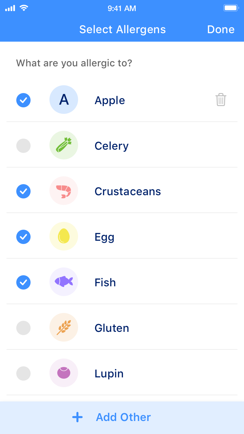244x434 pixels.
Task: Tap the Gluten row label
Action: click(112, 328)
